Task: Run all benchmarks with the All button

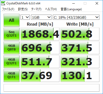Action: coord(12,20)
